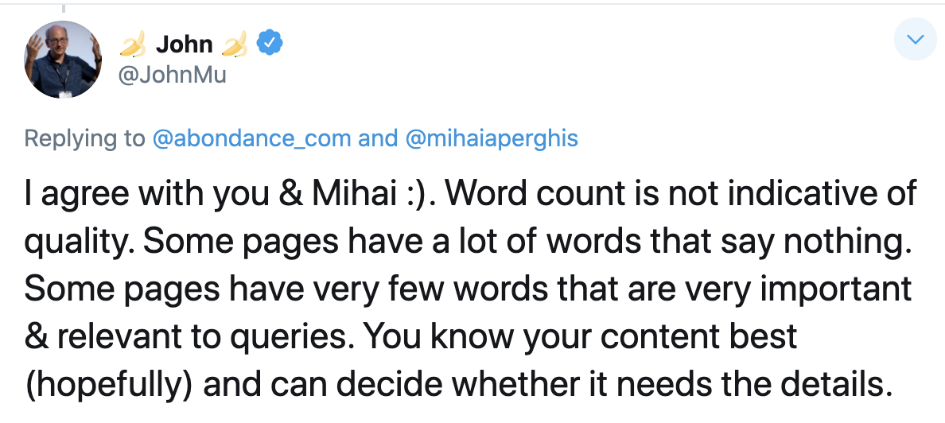Click the banana emoji before John
945x423 pixels.
click(x=132, y=45)
